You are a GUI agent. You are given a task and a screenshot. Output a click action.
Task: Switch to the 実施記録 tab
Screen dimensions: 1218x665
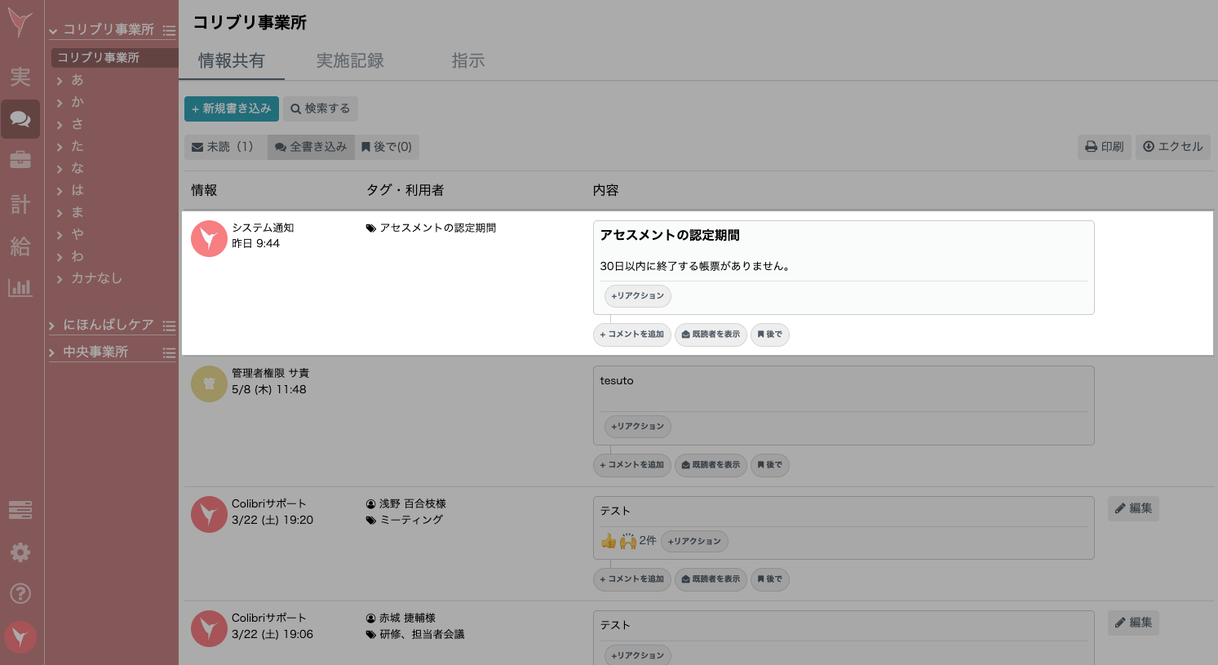(x=350, y=60)
